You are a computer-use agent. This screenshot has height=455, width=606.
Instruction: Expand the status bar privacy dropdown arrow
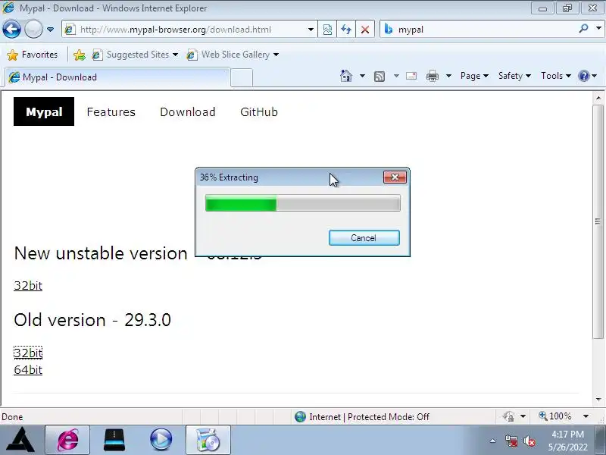point(523,416)
